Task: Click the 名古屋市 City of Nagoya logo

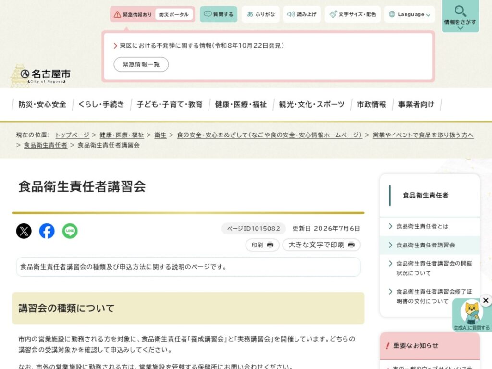Action: tap(41, 75)
